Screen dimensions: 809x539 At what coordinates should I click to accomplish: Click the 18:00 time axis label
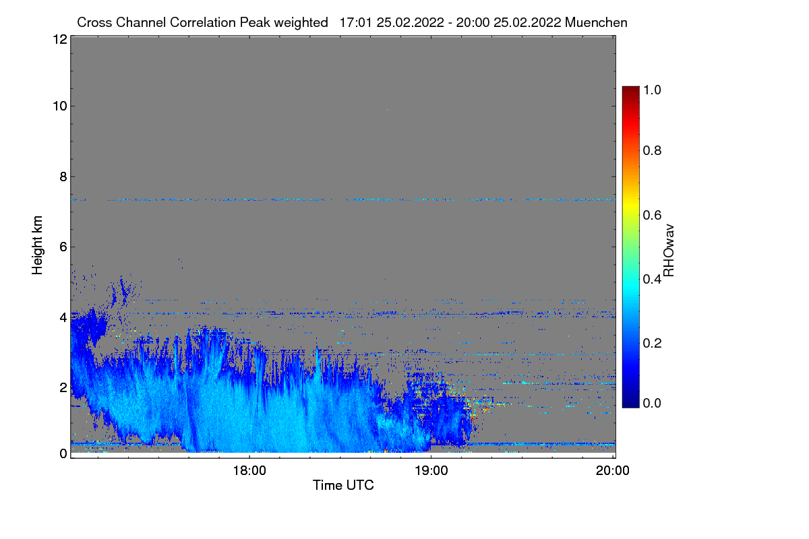(249, 472)
